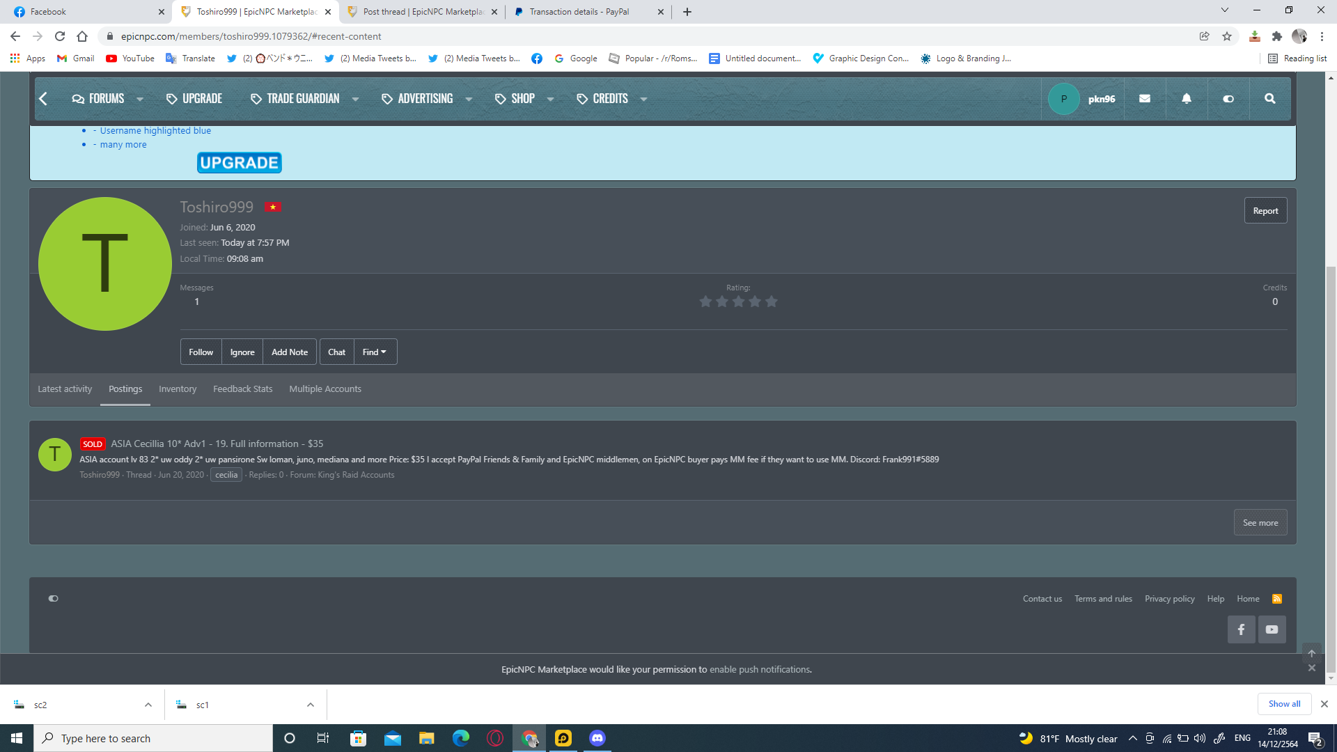
Task: Rate the user with the fifth star
Action: tap(771, 301)
